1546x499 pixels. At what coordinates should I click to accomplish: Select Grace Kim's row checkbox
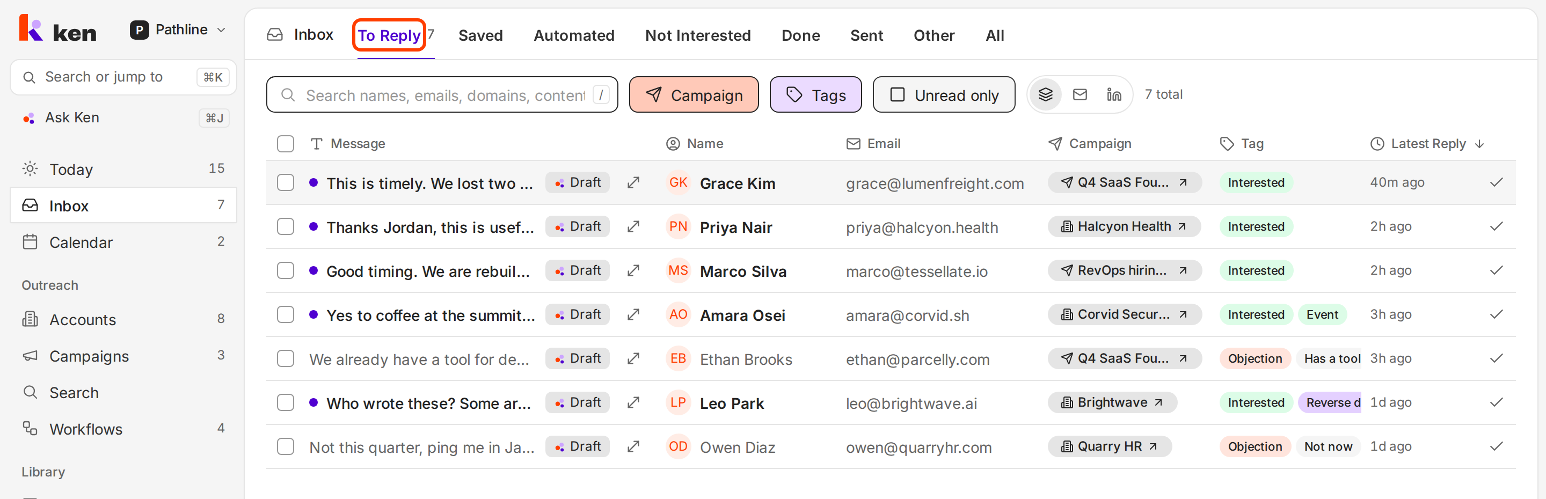point(285,182)
